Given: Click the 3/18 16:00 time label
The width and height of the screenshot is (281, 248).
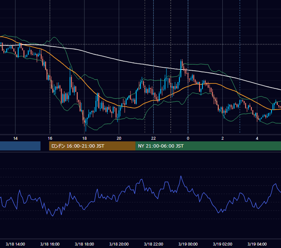Looking at the screenshot, I should coord(50,244).
